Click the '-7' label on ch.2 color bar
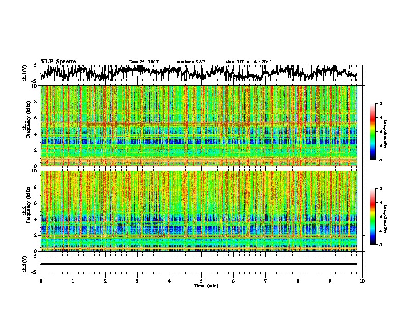Image resolution: width=408 pixels, height=315 pixels. tap(380, 244)
